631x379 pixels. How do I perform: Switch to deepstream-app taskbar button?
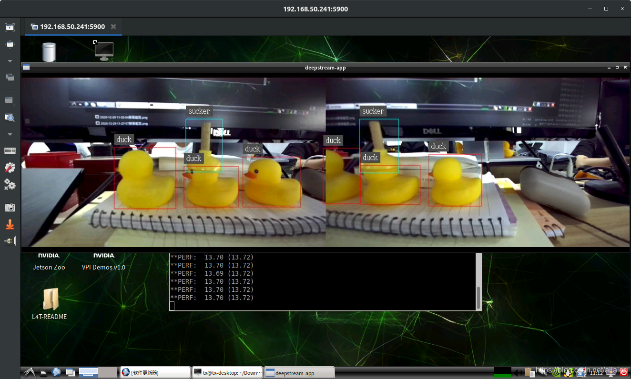[x=299, y=372]
